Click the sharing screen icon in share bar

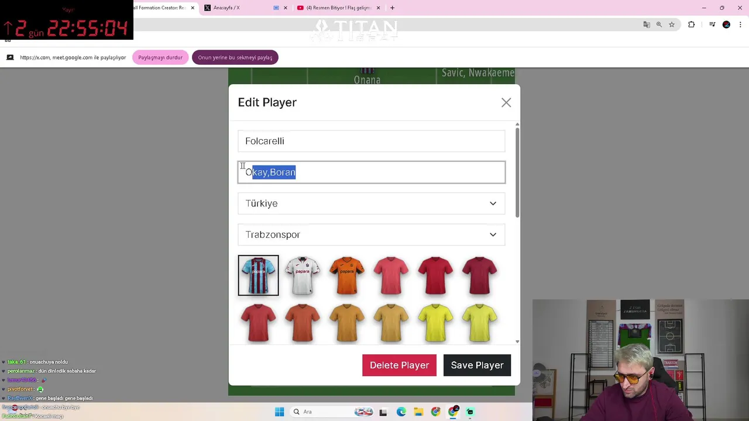tap(10, 57)
